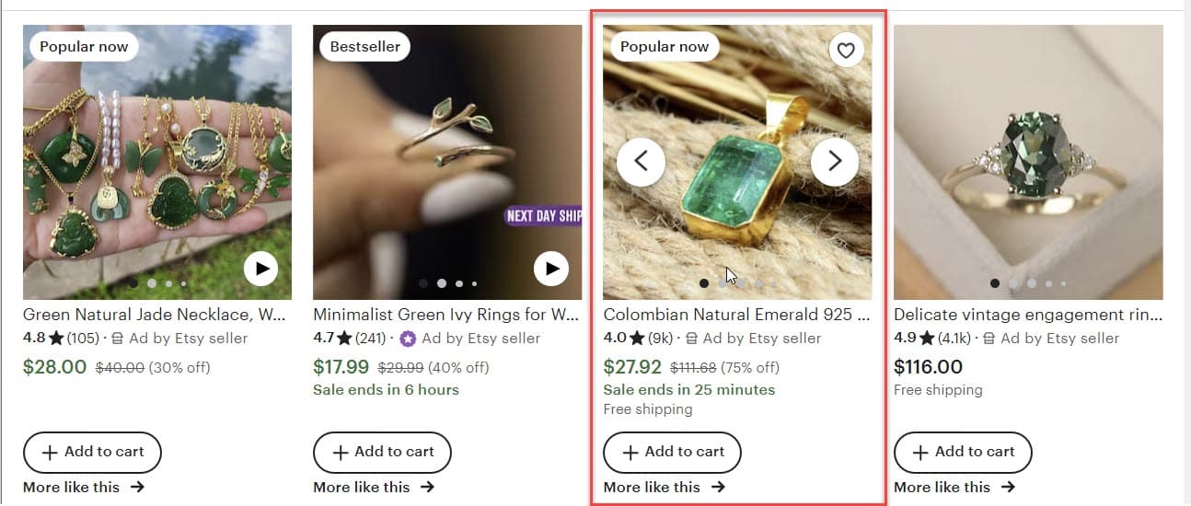This screenshot has height=506, width=1191.
Task: Play the Minimalist Green Ivy Rings video
Action: click(x=551, y=269)
